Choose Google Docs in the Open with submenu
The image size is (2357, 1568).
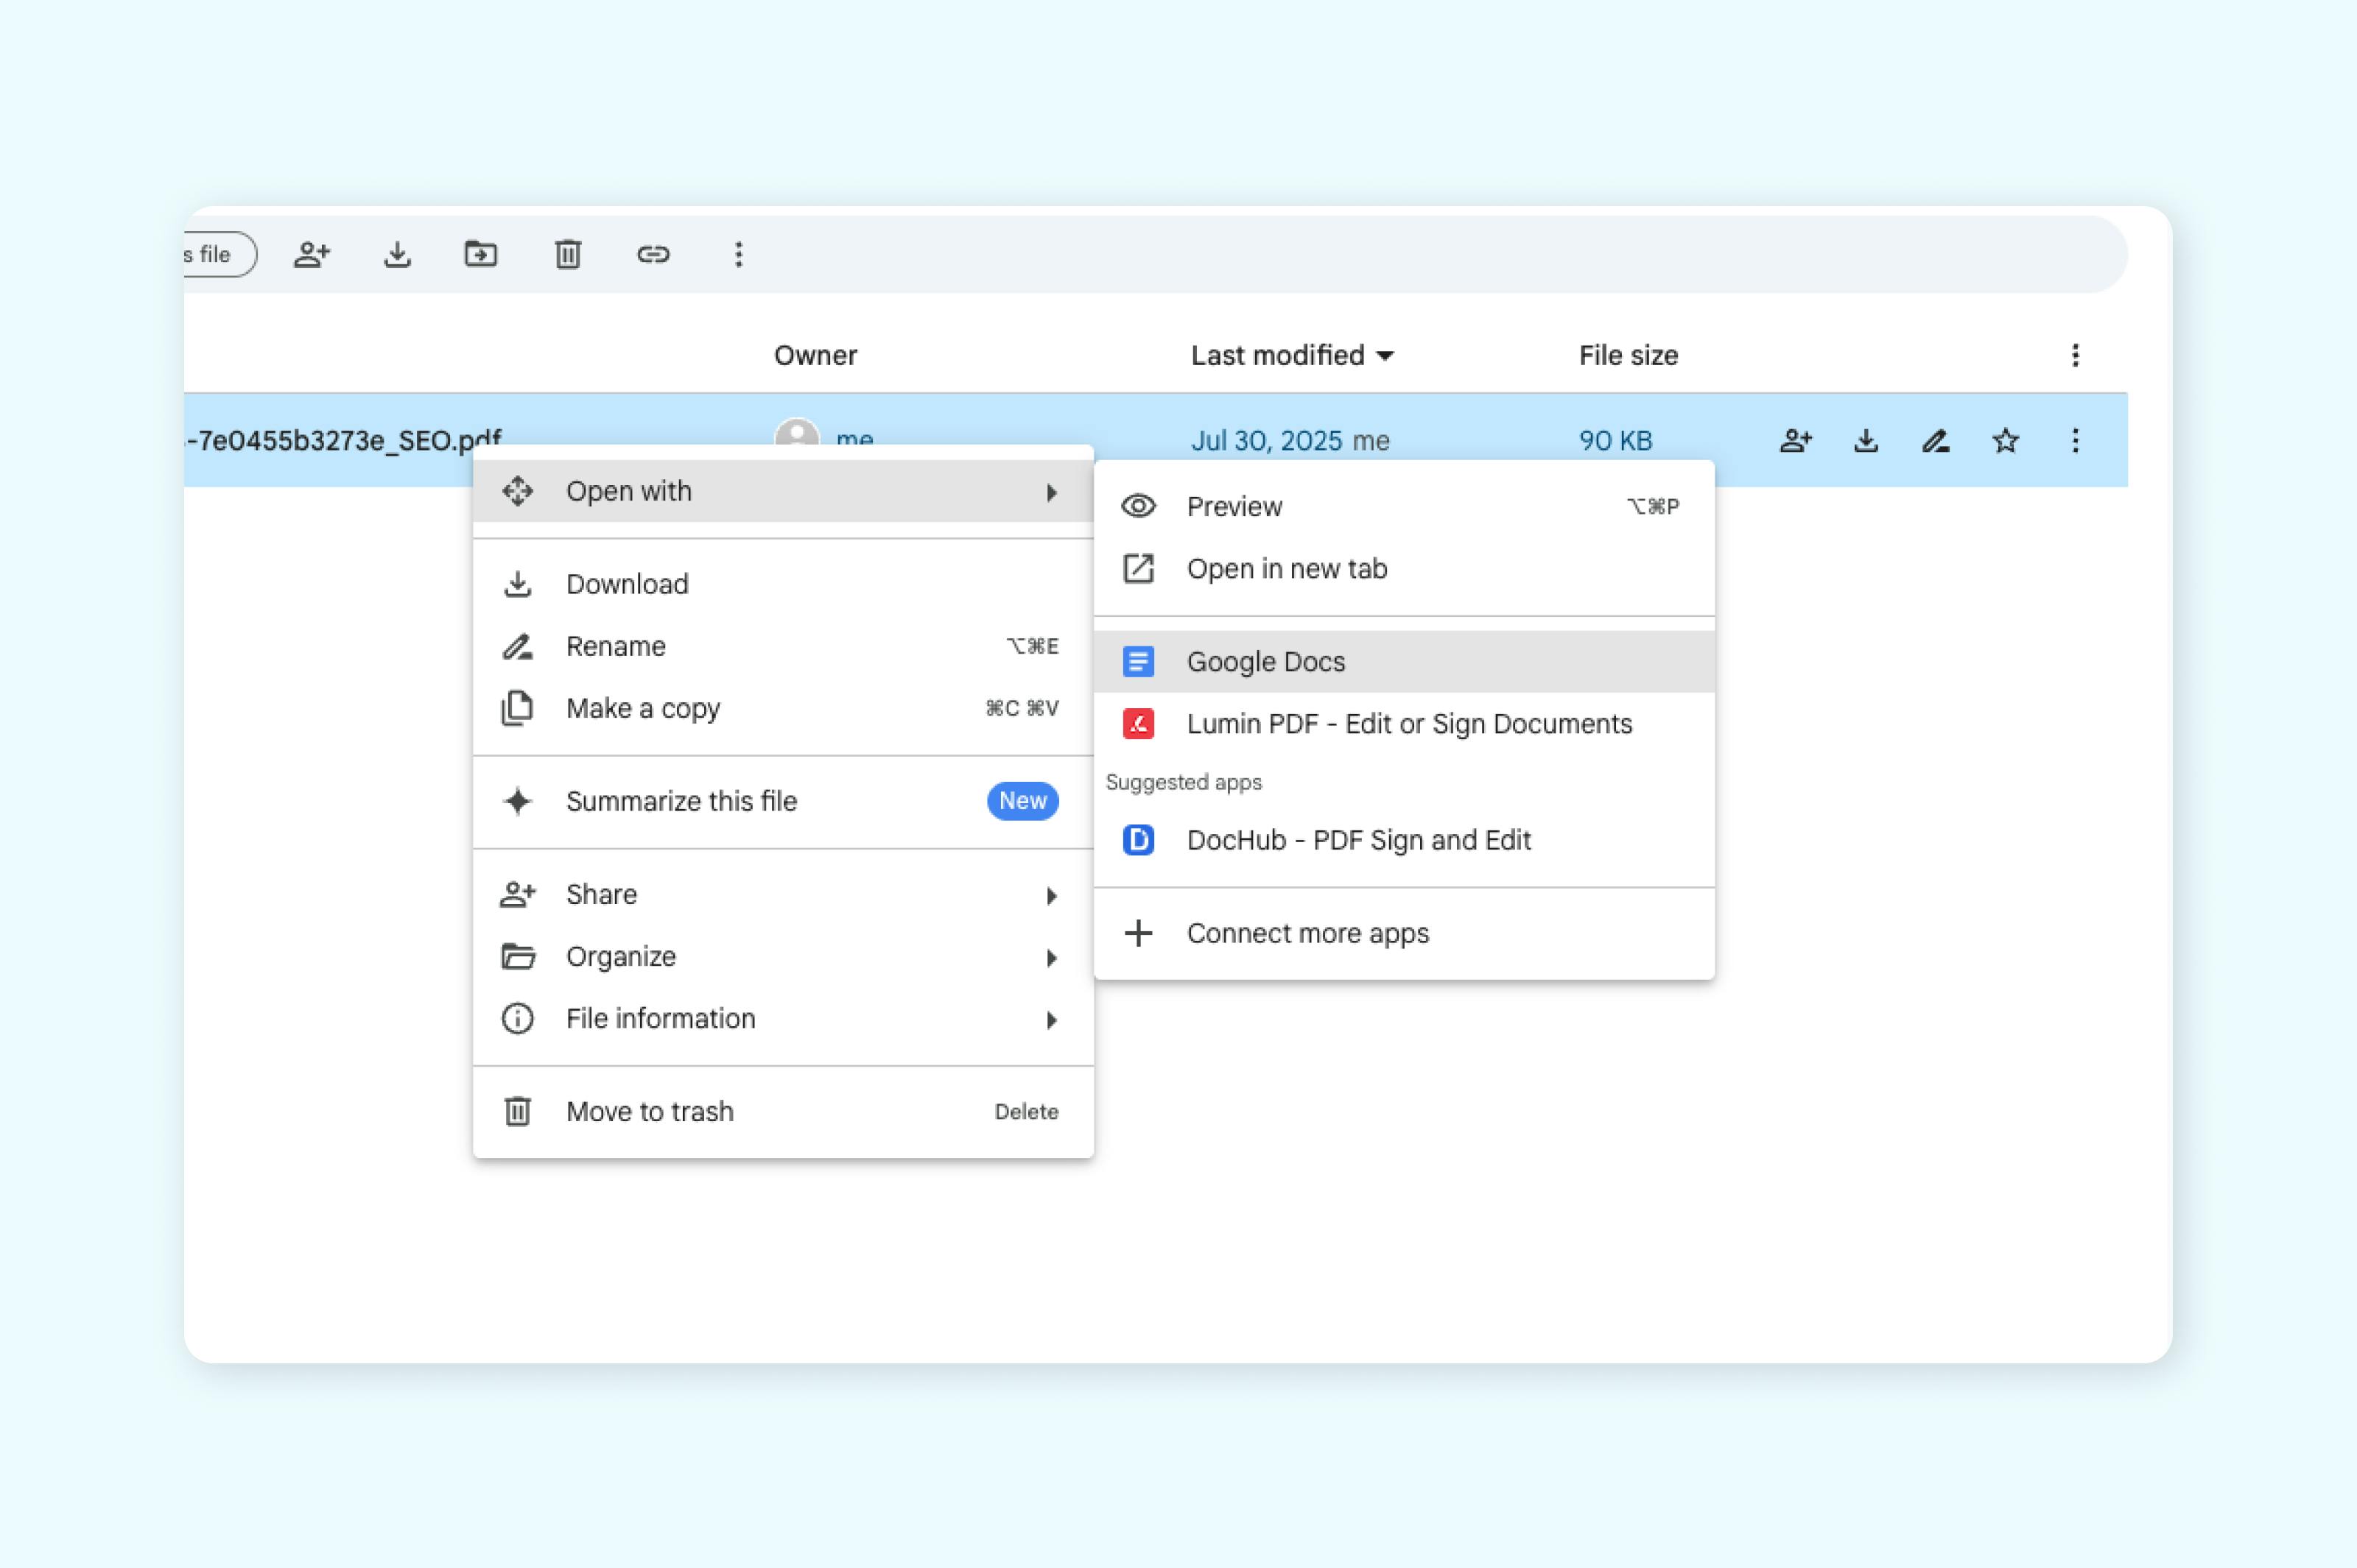(1265, 661)
